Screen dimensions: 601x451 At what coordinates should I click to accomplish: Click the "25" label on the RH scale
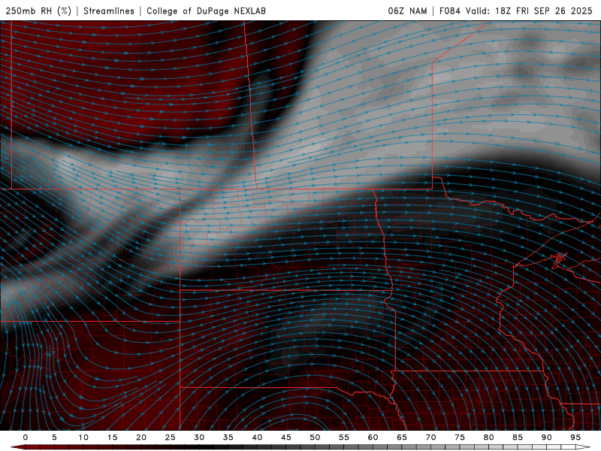[171, 437]
